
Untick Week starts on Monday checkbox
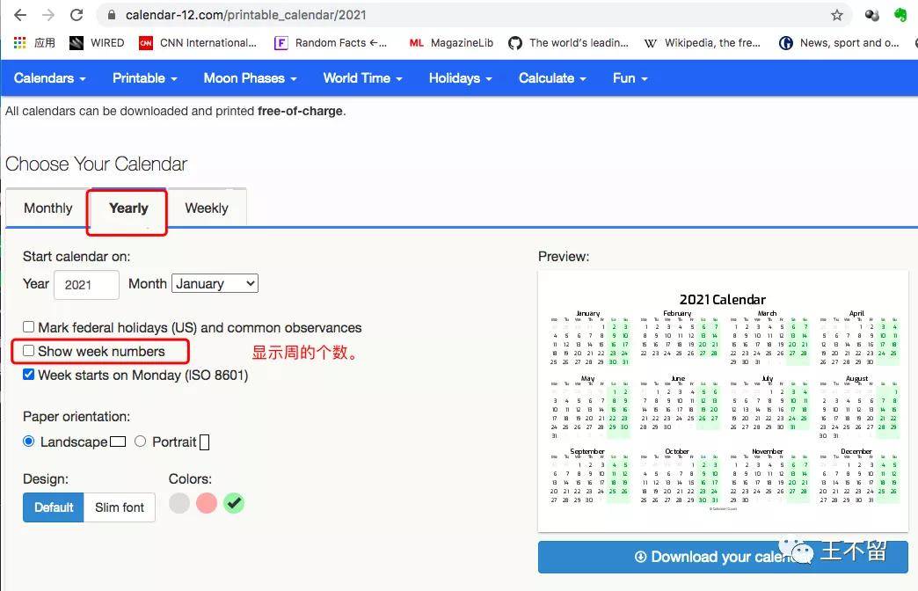29,375
